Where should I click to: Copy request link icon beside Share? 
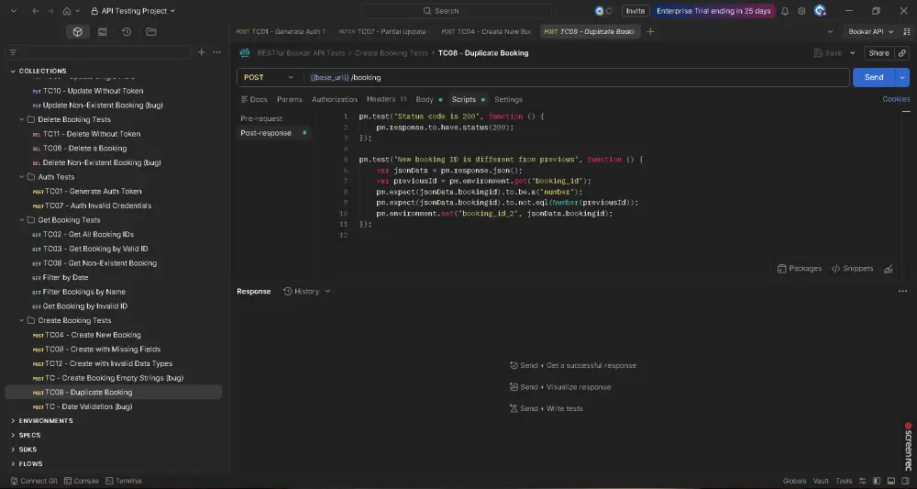[x=901, y=53]
